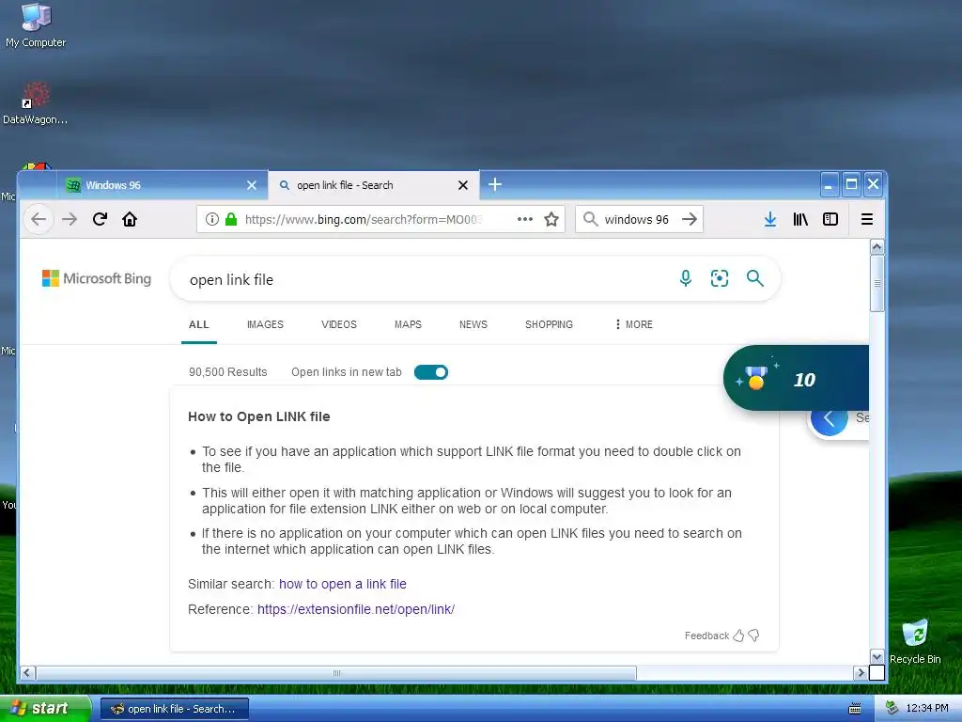Viewport: 962px width, 722px height.
Task: Open the extensionfile.net reference link
Action: 356,609
